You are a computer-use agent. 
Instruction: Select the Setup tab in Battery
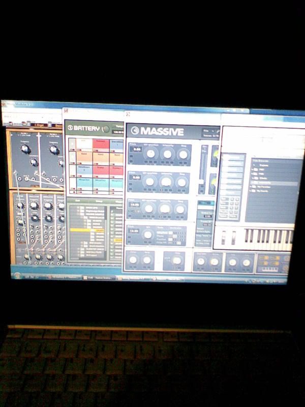[99, 201]
